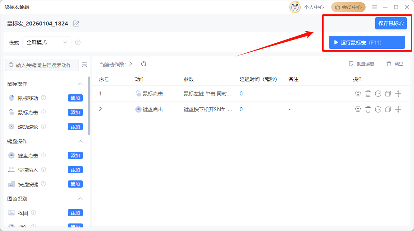Click 添加 next to 滚动滚轮
This screenshot has width=414, height=231.
pyautogui.click(x=75, y=127)
